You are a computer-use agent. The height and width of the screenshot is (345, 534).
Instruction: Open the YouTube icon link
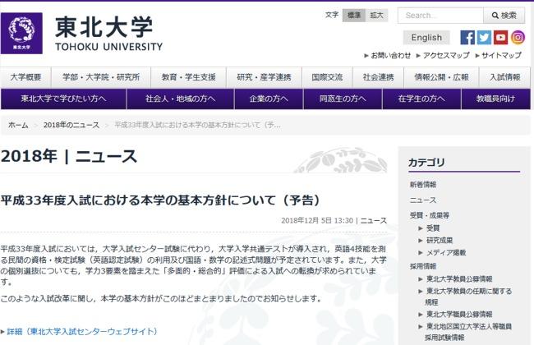pyautogui.click(x=500, y=38)
